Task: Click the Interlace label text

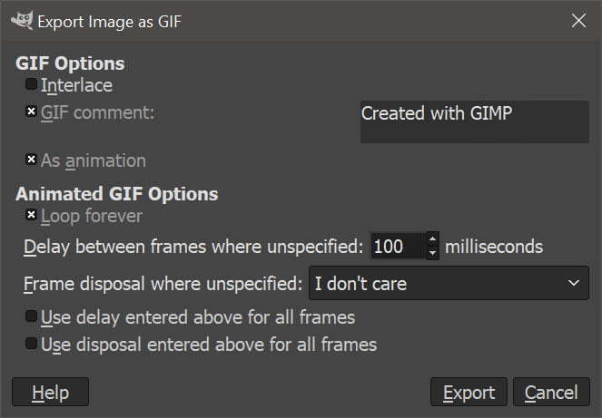Action: point(77,85)
